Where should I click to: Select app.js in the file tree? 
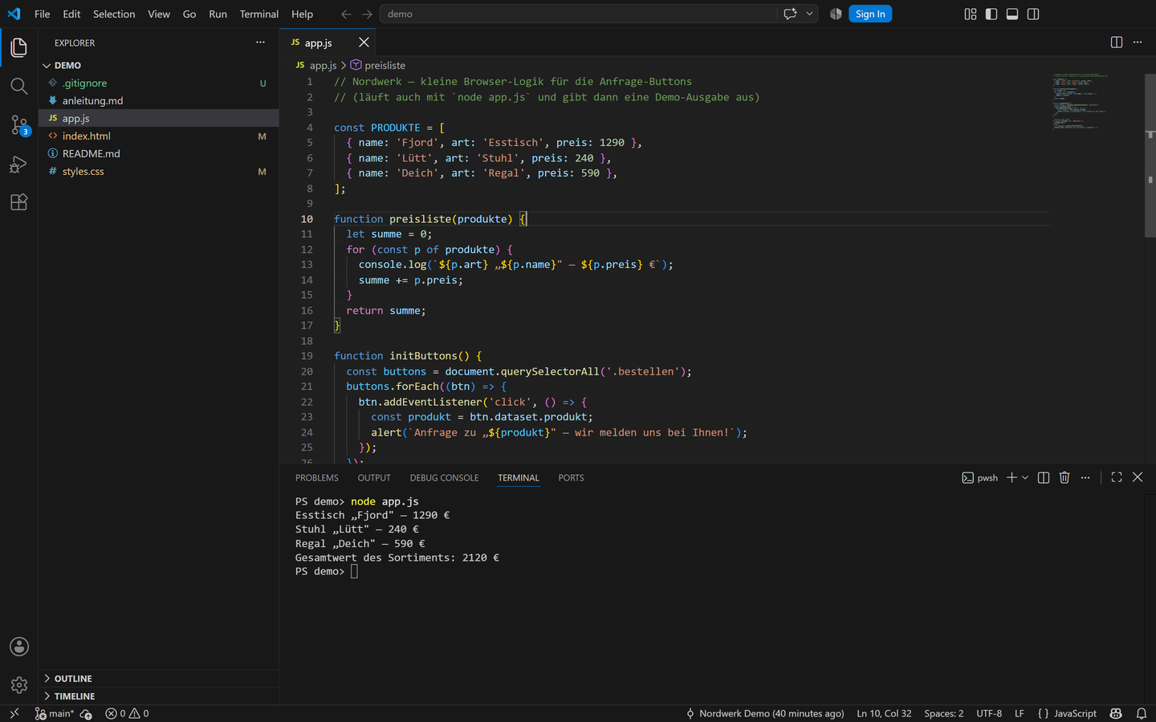coord(159,118)
